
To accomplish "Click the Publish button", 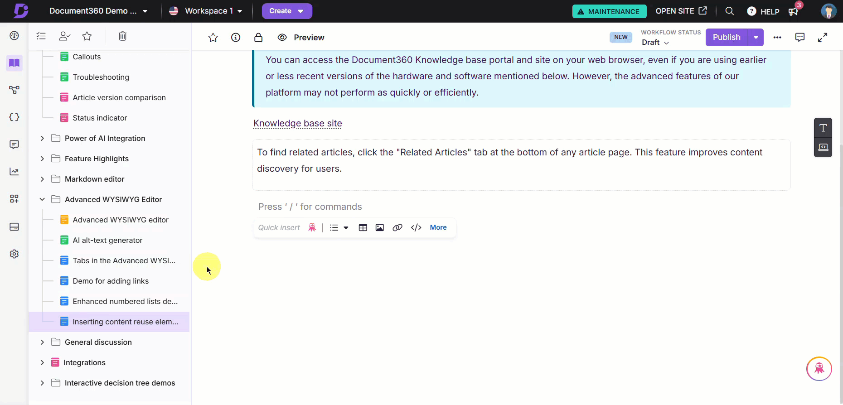I will point(727,37).
